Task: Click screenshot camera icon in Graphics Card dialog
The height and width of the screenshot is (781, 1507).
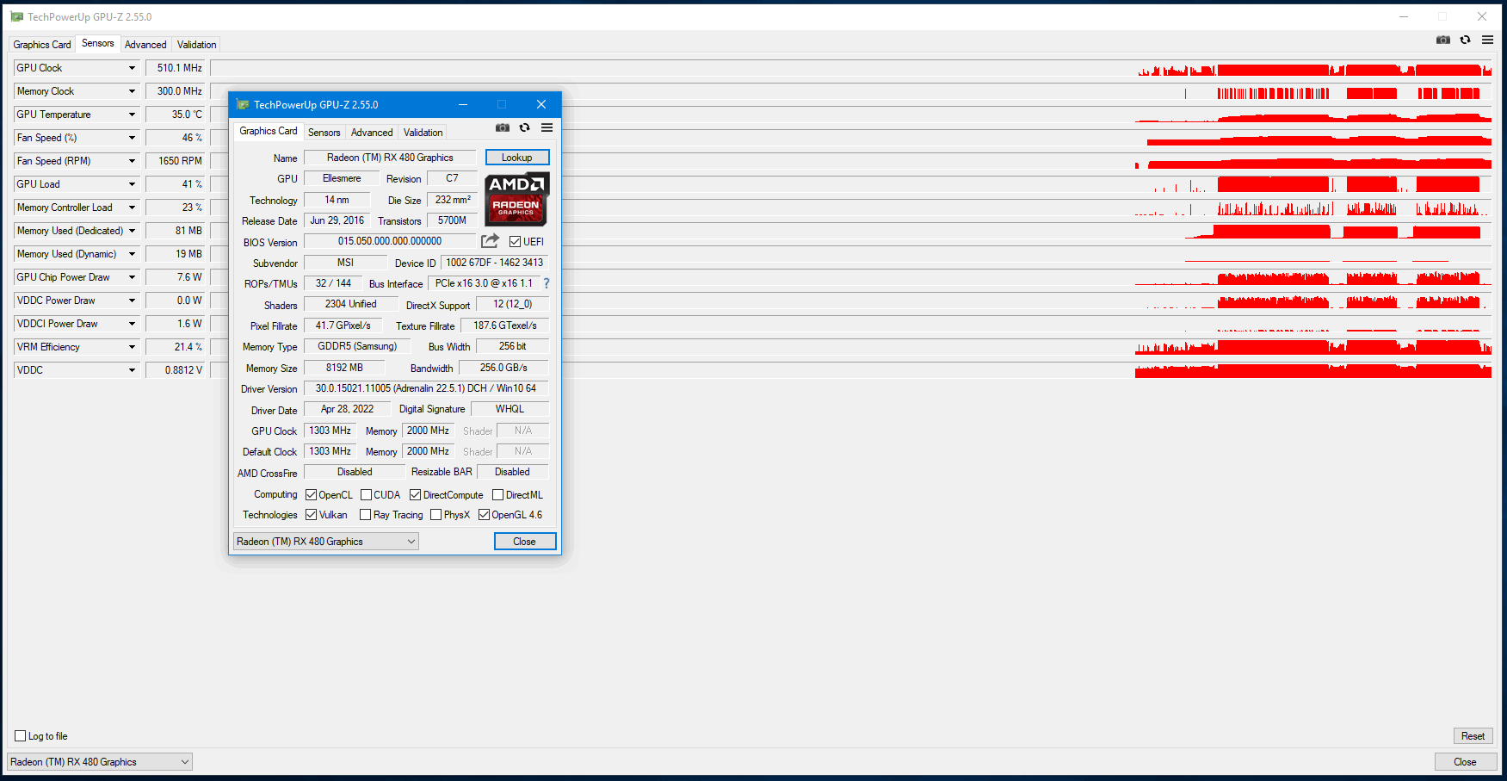Action: click(503, 127)
